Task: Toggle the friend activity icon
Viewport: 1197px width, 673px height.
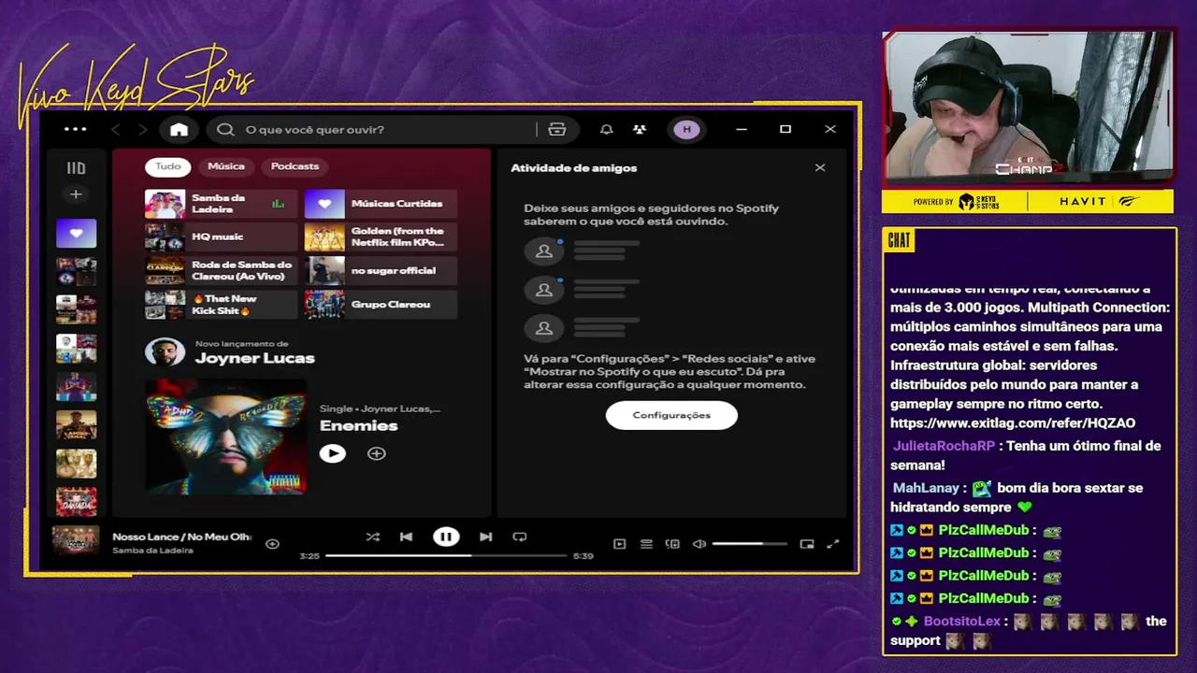Action: pyautogui.click(x=640, y=130)
